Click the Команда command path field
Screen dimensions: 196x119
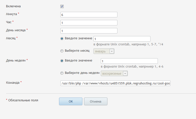(115, 83)
